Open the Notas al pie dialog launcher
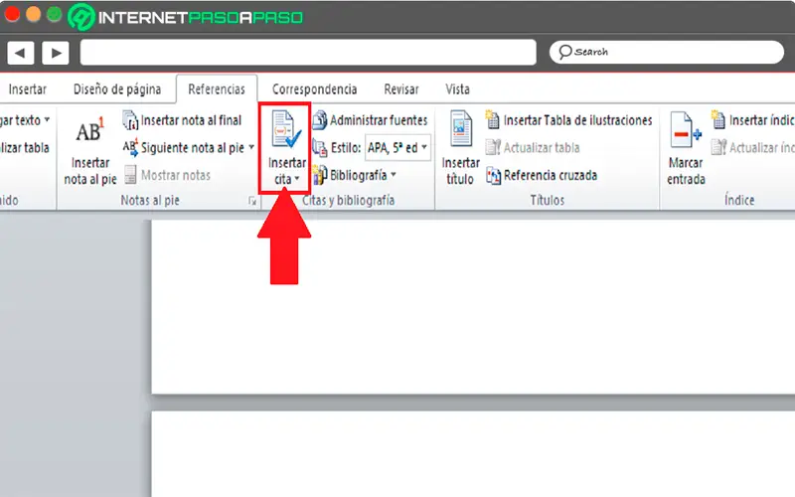 tap(252, 202)
